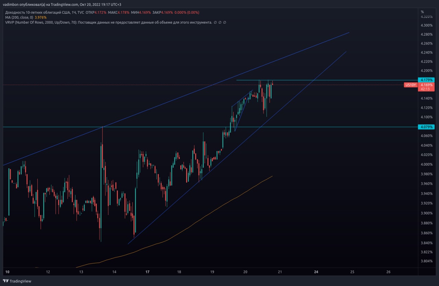
Task: Click the 4.260% price axis label
Action: (x=426, y=44)
